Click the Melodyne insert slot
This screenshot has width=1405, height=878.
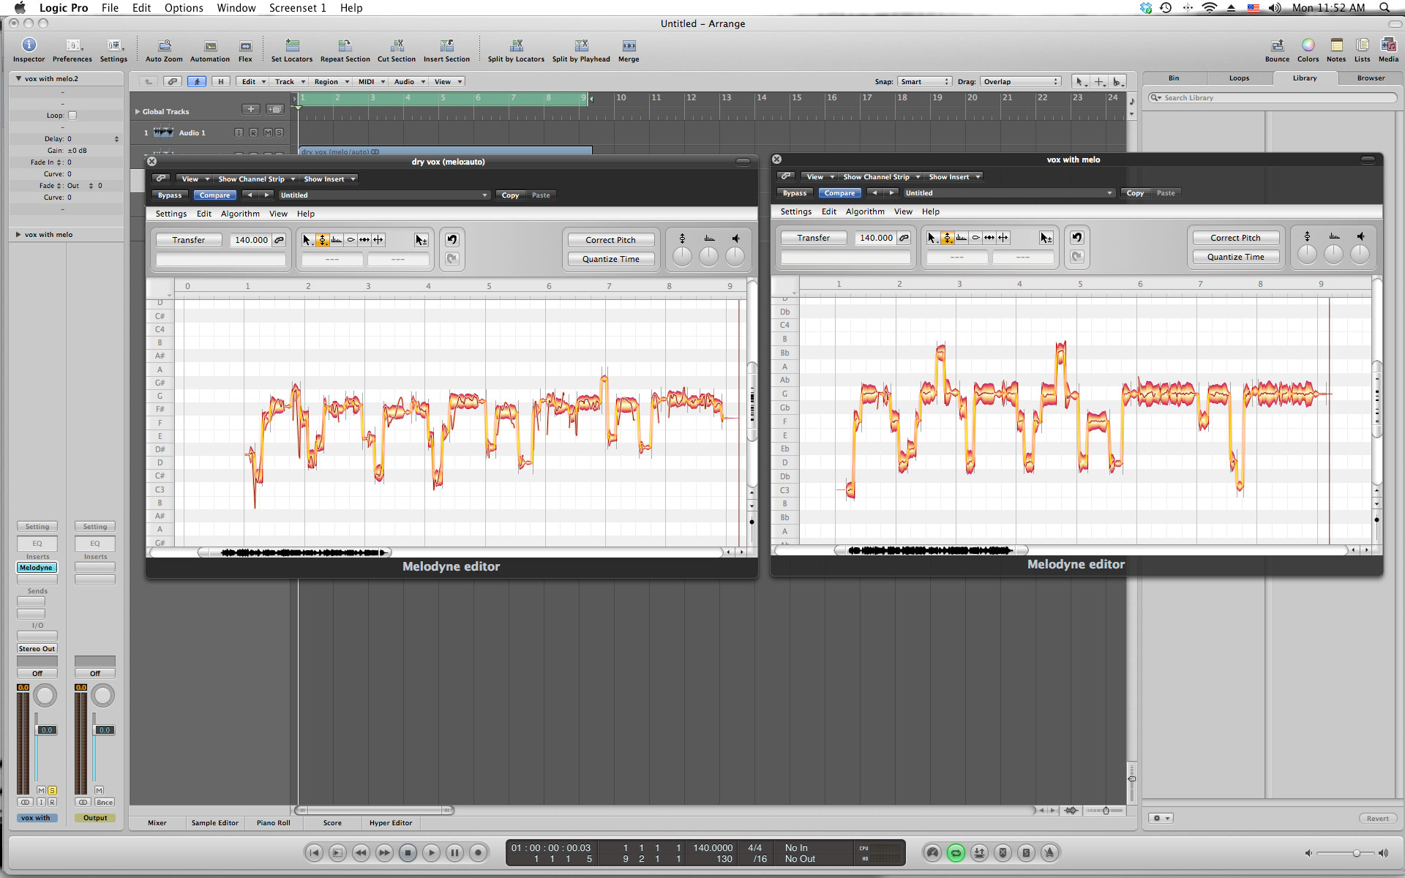37,568
